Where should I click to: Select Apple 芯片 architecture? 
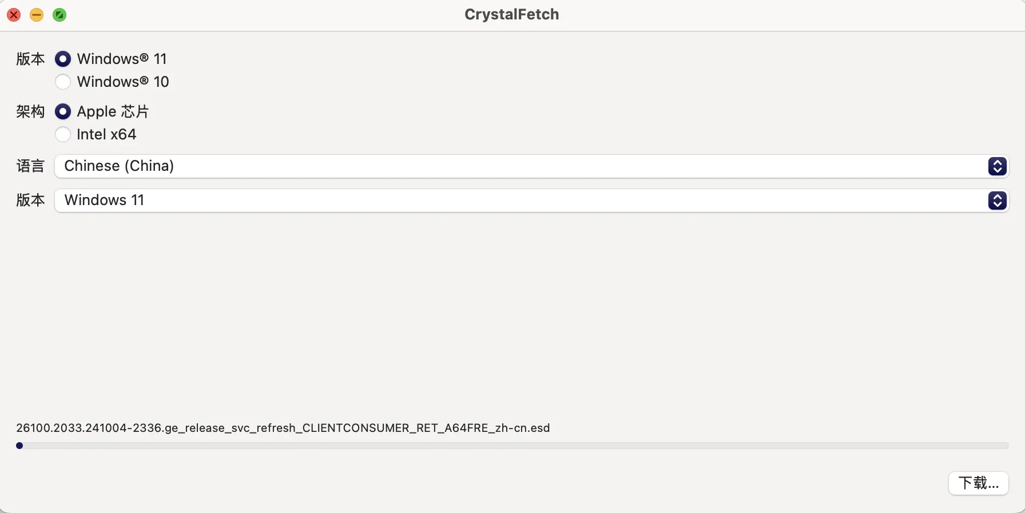click(63, 111)
